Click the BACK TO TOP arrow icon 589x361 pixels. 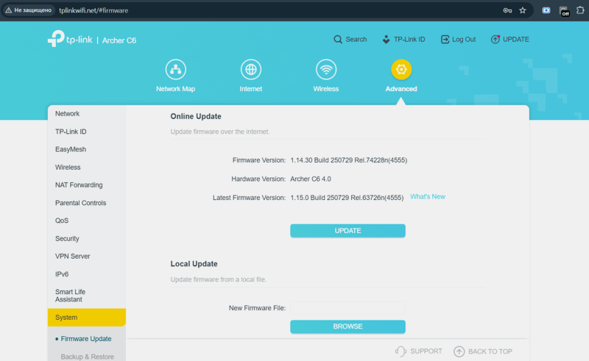point(459,351)
